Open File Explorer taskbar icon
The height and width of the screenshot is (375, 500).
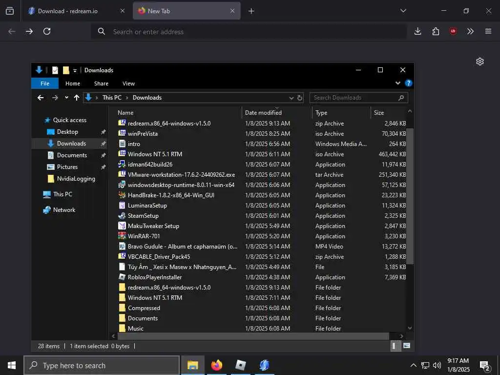tap(192, 365)
